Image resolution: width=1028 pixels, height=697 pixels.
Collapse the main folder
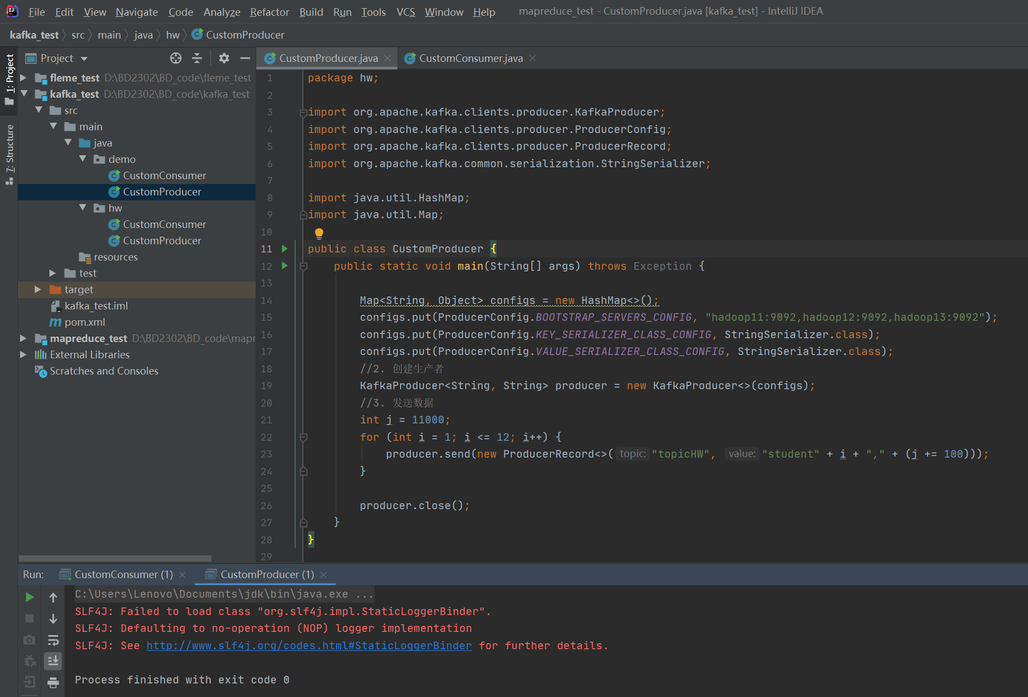53,126
